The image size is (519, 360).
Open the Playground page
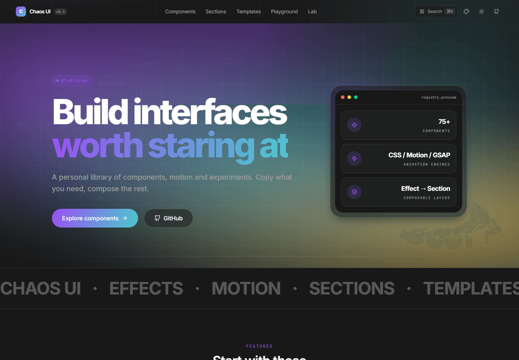pos(284,12)
